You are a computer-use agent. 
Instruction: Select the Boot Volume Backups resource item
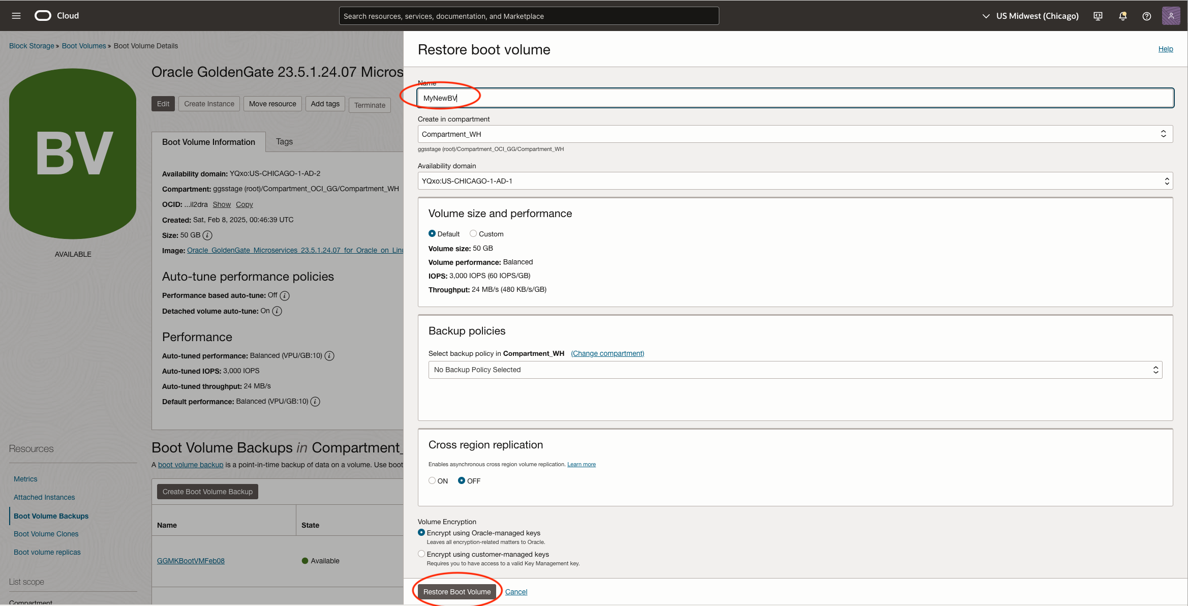tap(51, 516)
